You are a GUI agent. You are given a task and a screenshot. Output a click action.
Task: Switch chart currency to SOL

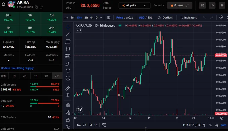(x=150, y=18)
